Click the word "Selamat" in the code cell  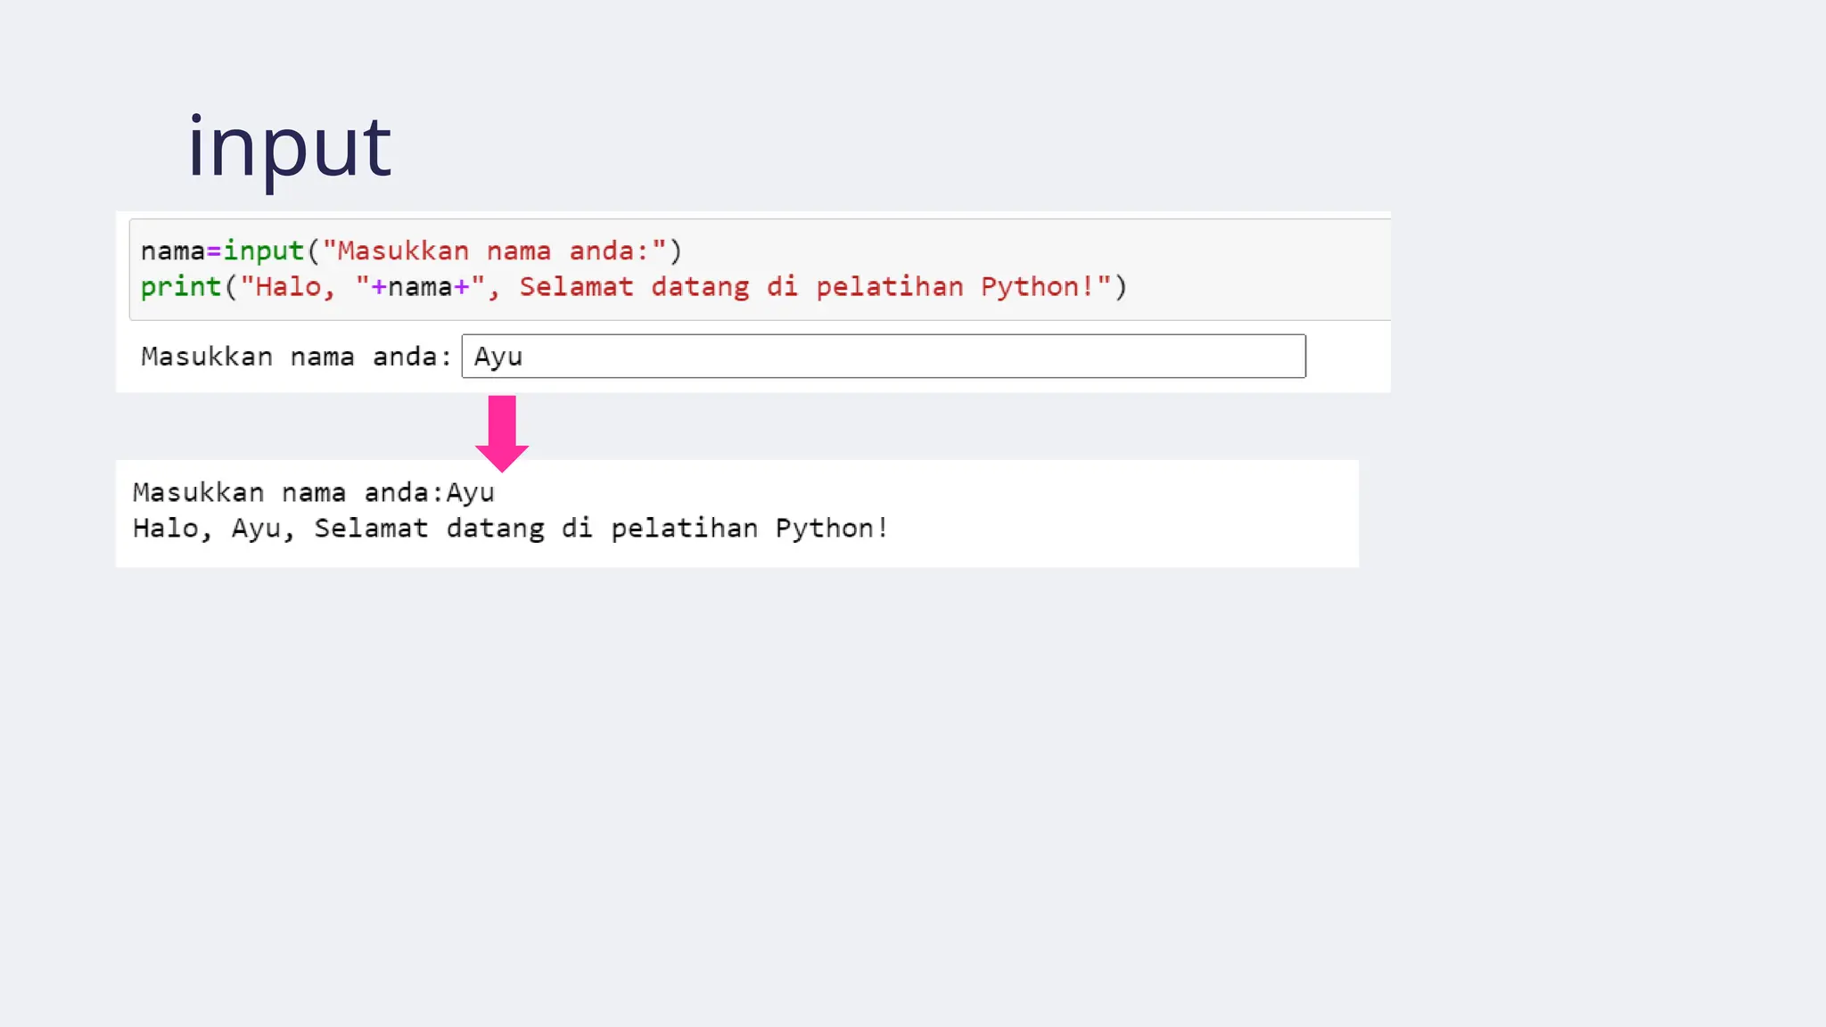(576, 287)
